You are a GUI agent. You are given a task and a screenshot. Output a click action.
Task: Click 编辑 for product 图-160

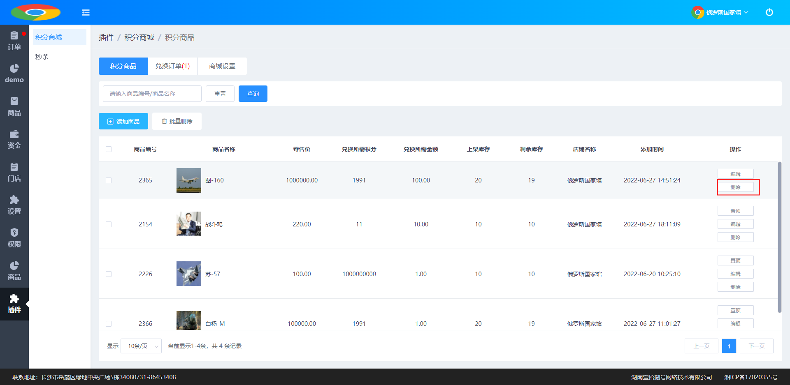coord(736,174)
